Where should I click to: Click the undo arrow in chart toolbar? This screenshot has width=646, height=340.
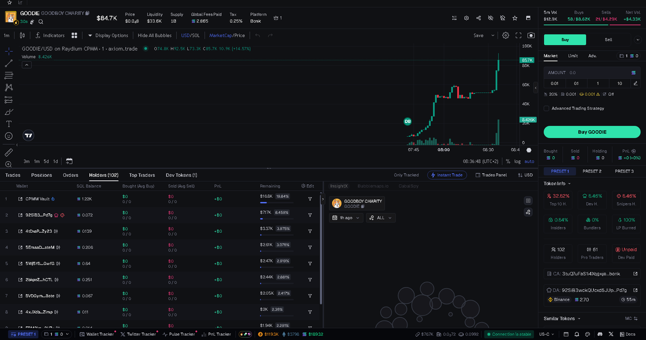coord(257,36)
